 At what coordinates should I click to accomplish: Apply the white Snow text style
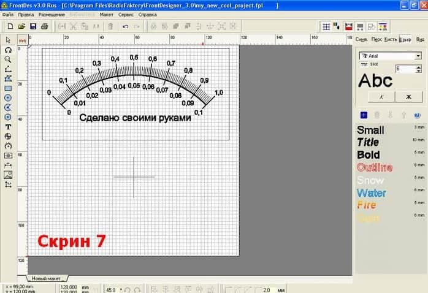pos(370,180)
